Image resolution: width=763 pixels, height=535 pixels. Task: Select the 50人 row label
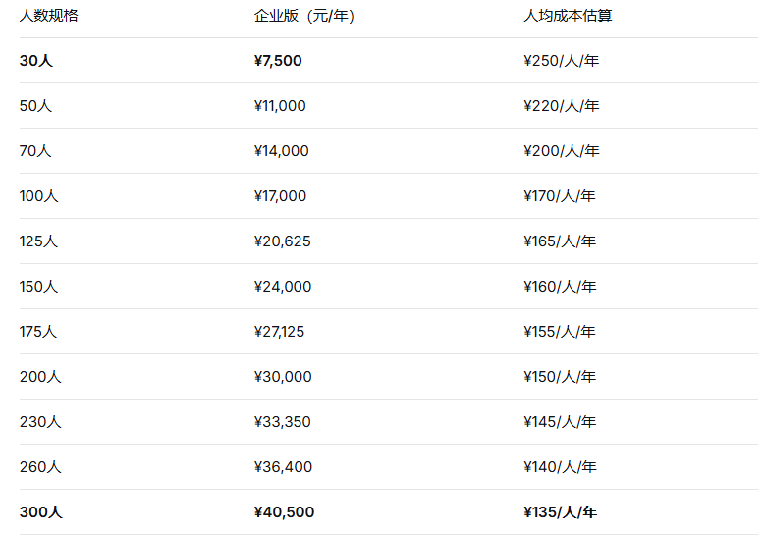(35, 106)
